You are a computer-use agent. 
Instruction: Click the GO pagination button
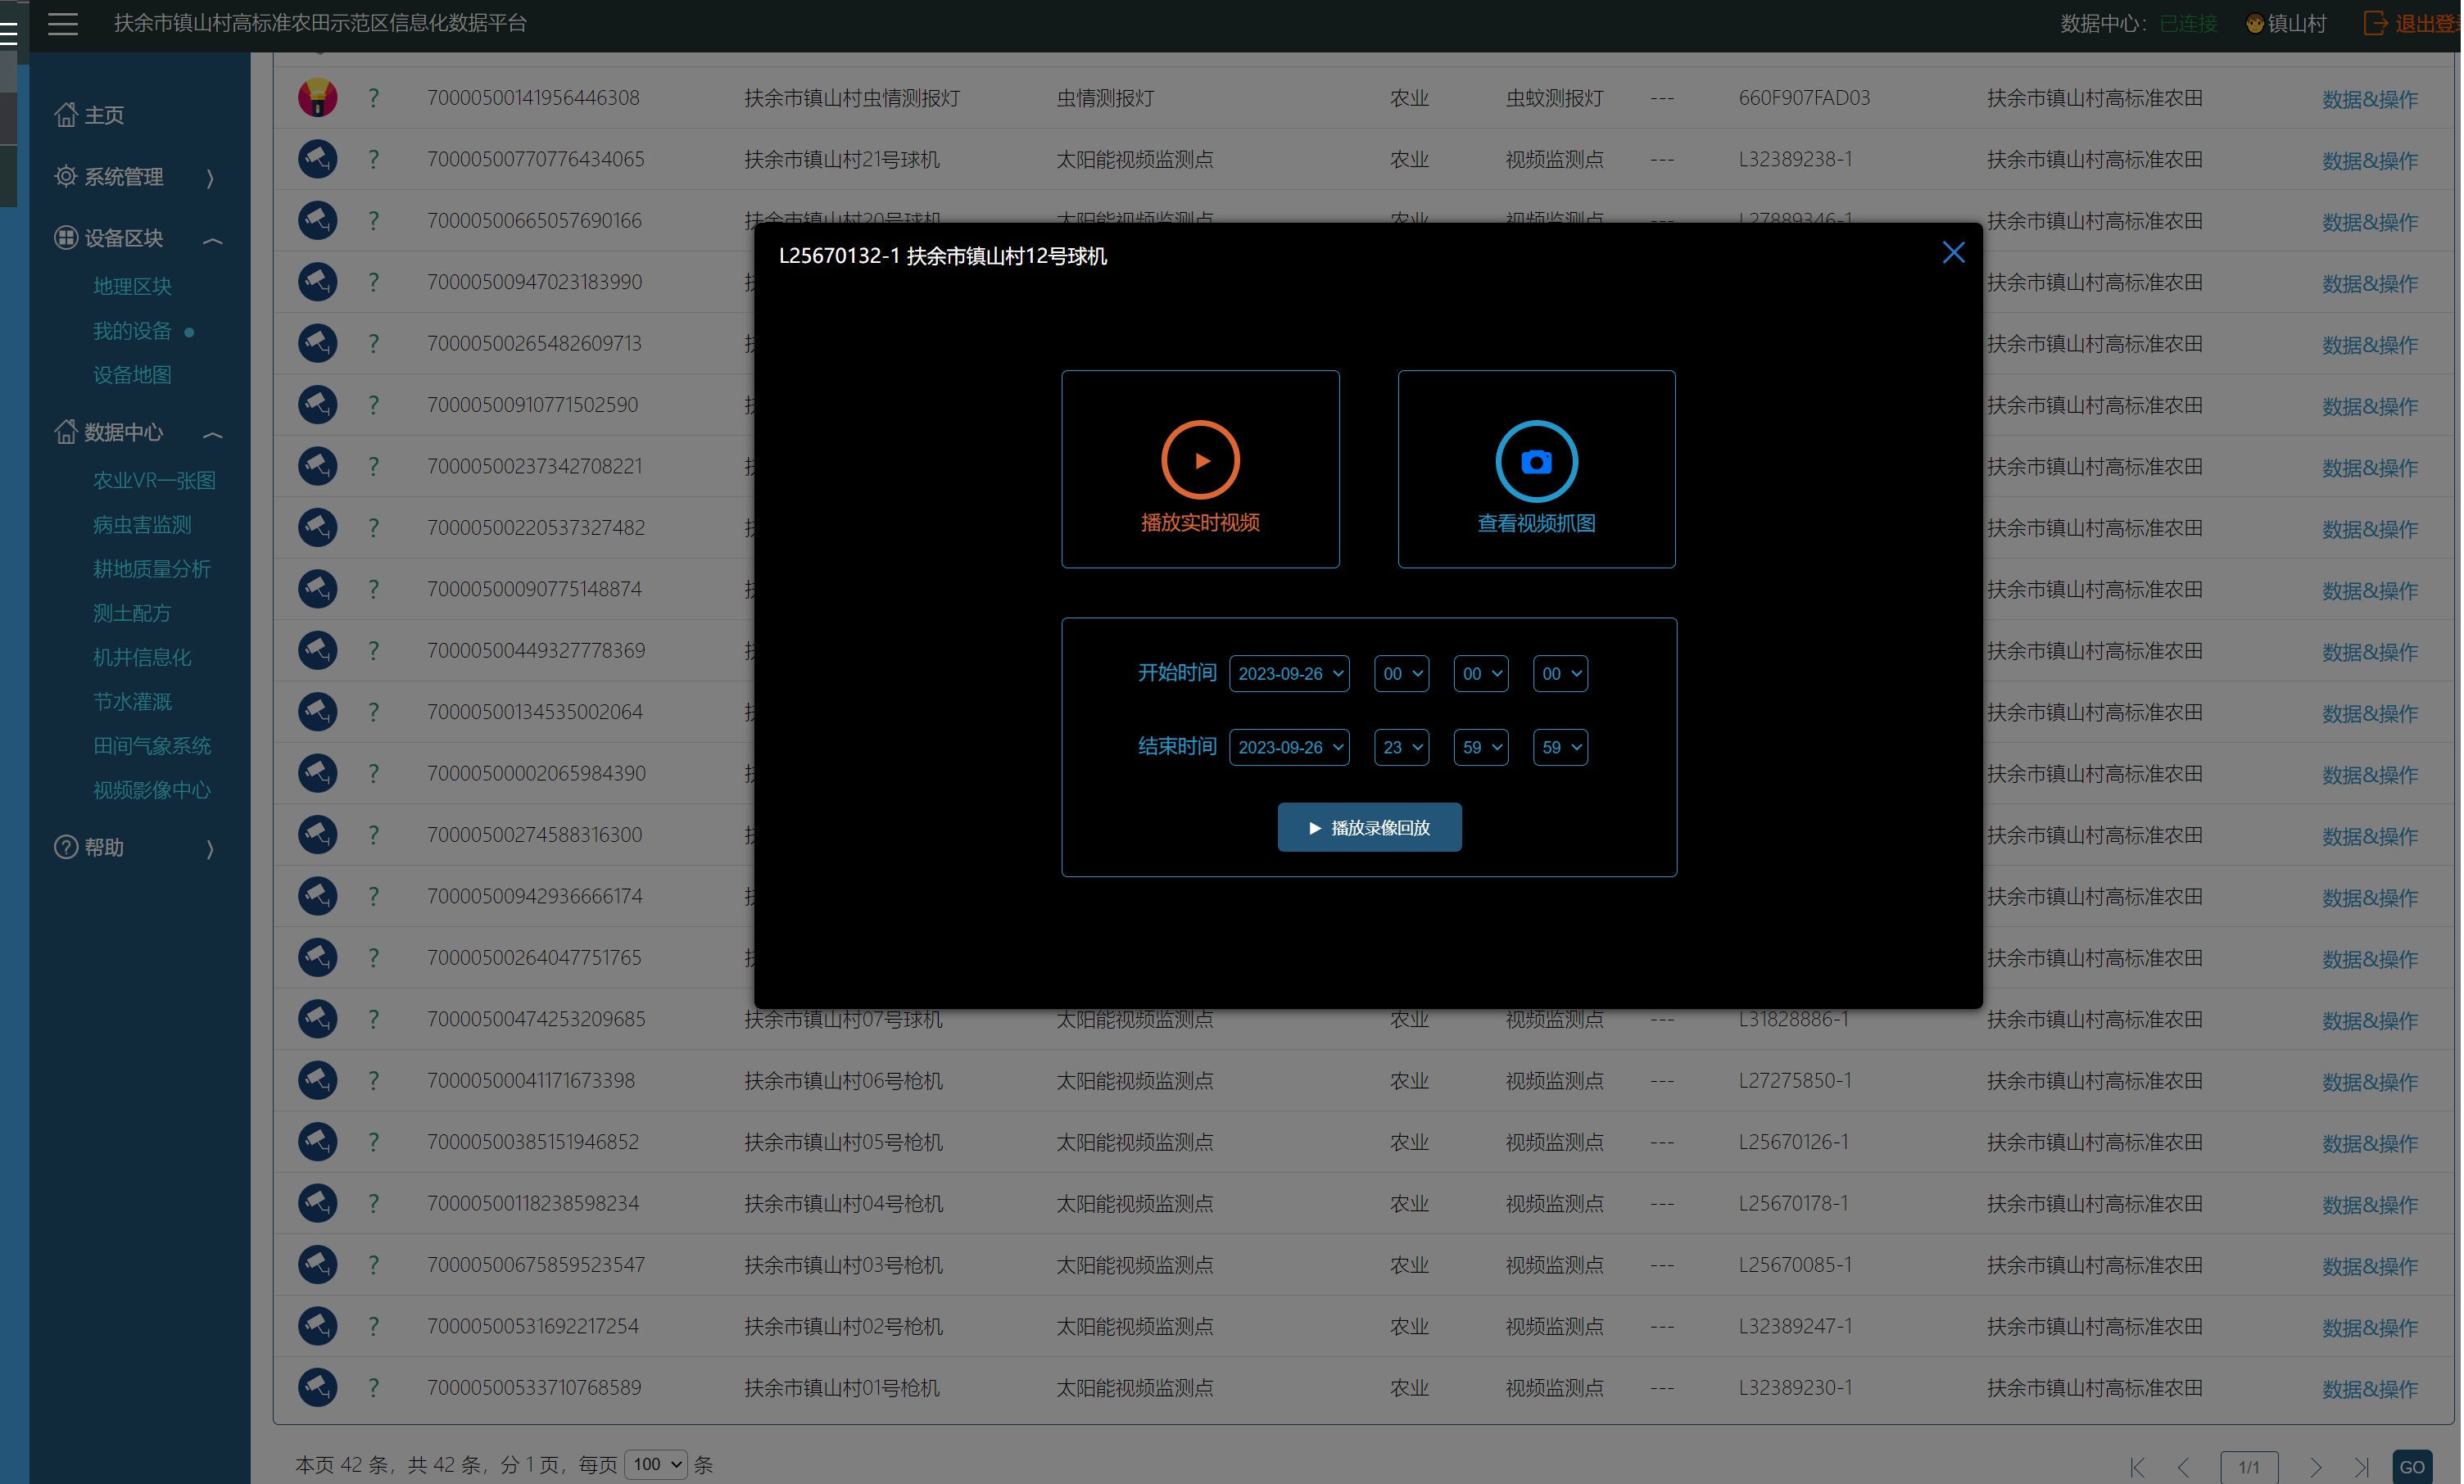point(2412,1467)
